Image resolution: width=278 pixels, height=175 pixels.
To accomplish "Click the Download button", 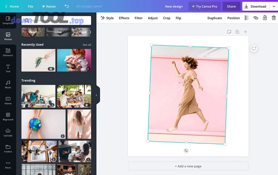I will point(256,6).
